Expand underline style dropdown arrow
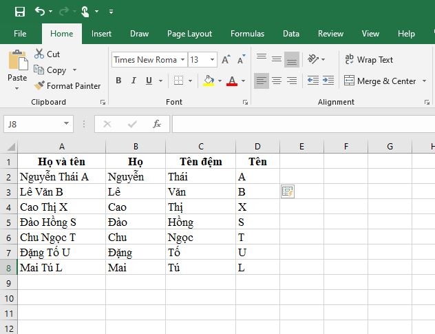The height and width of the screenshot is (334, 435). point(160,81)
